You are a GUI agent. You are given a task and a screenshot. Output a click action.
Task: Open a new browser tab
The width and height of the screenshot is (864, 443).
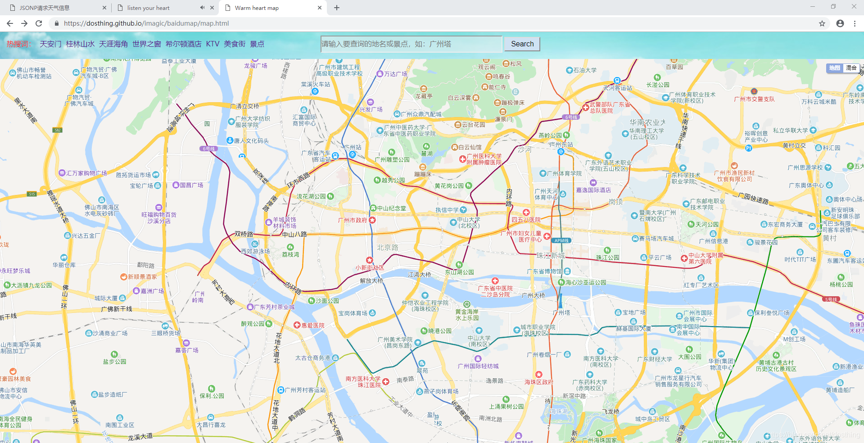point(337,8)
